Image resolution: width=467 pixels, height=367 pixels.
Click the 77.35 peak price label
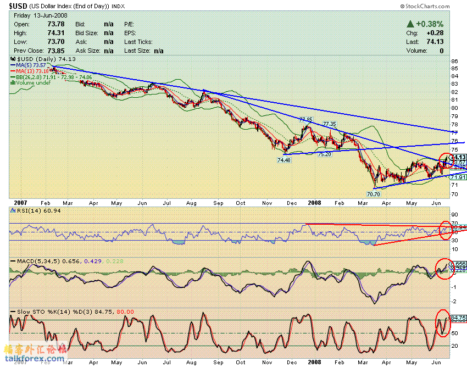pos(330,124)
